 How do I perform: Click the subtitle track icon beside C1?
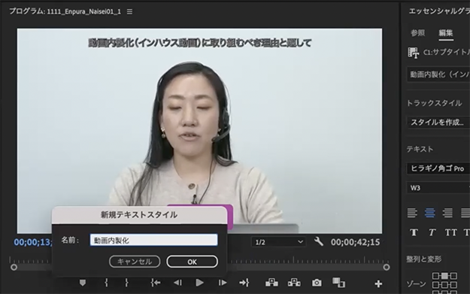[x=413, y=53]
